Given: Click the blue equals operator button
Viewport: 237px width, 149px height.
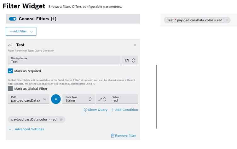Looking at the screenshot, I should [x=56, y=99].
